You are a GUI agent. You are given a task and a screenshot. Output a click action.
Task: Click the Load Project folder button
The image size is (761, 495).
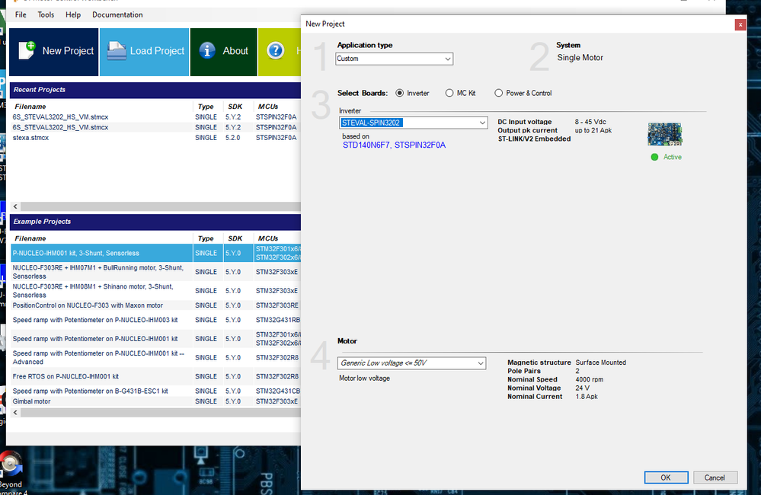pyautogui.click(x=144, y=52)
